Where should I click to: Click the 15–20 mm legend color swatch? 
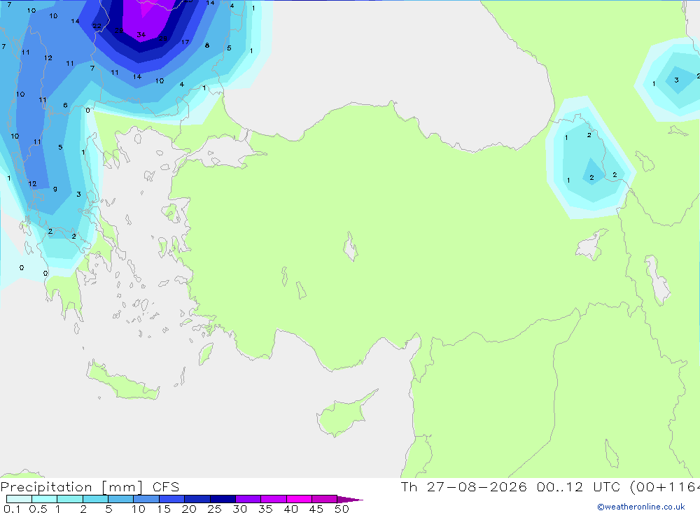[171, 499]
